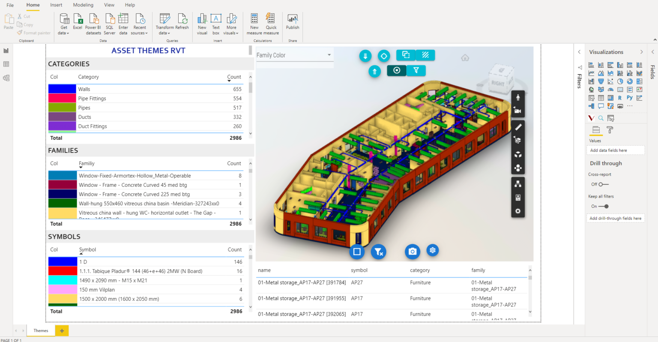Open the first-person walk mode icon
658x342 pixels.
517,97
